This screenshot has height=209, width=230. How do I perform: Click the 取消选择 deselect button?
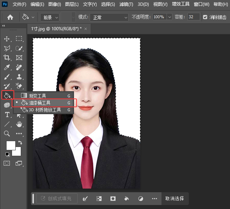[175, 198]
